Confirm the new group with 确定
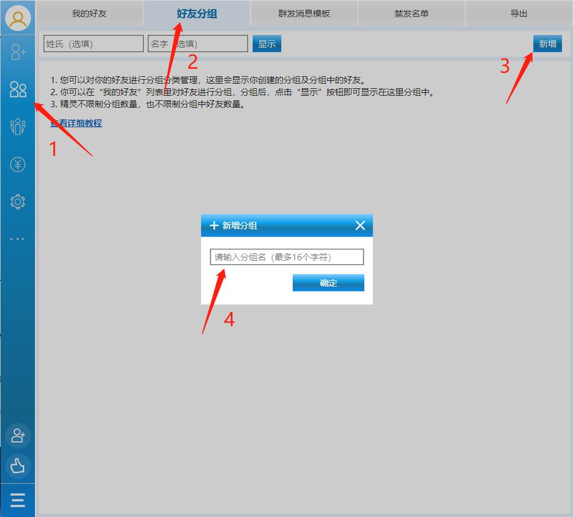Viewport: 574px width, 517px height. point(328,283)
